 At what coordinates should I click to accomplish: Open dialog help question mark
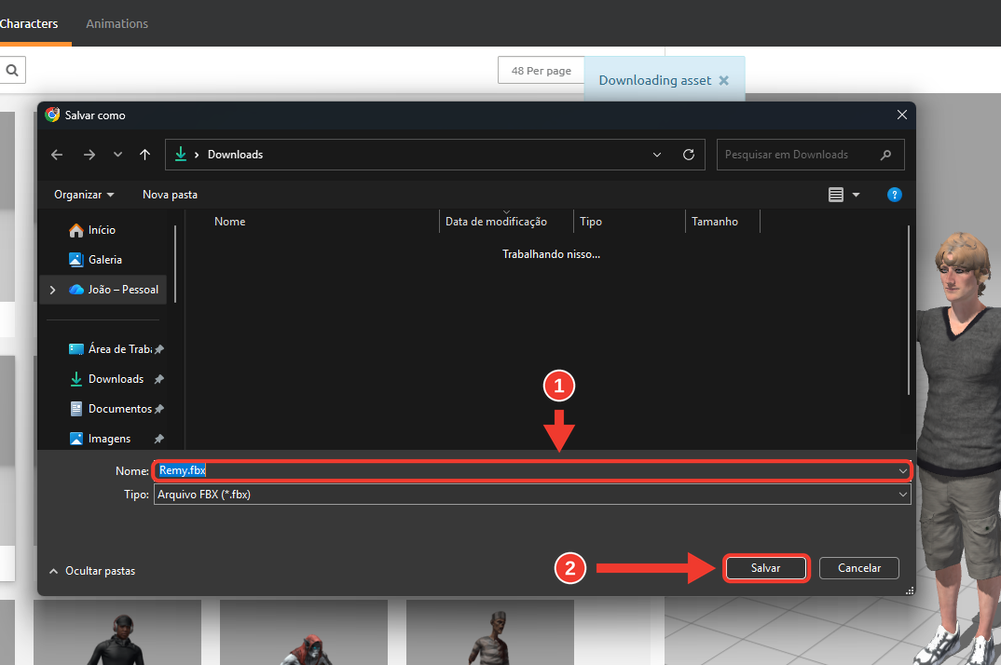click(895, 195)
